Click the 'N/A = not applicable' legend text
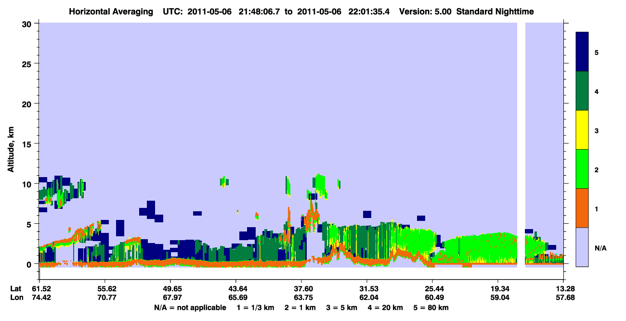626x321 pixels. click(190, 308)
